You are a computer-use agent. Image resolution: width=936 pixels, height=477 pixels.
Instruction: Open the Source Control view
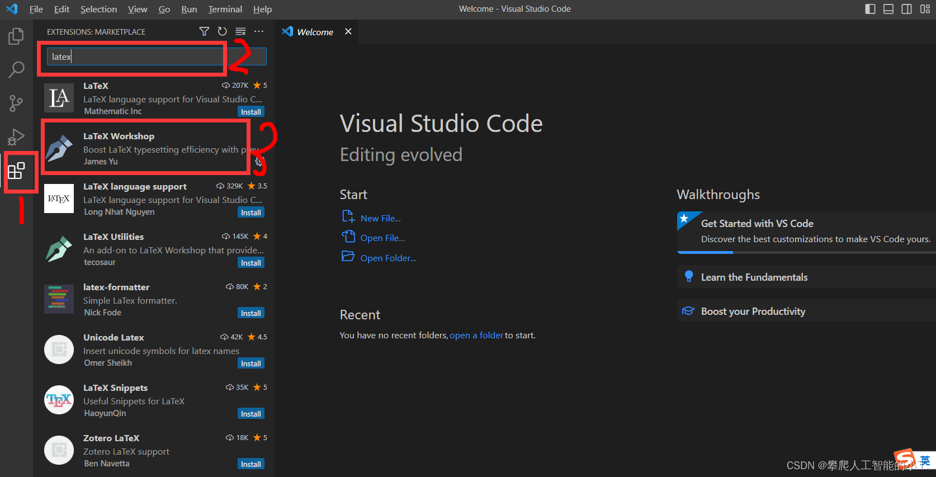coord(16,103)
